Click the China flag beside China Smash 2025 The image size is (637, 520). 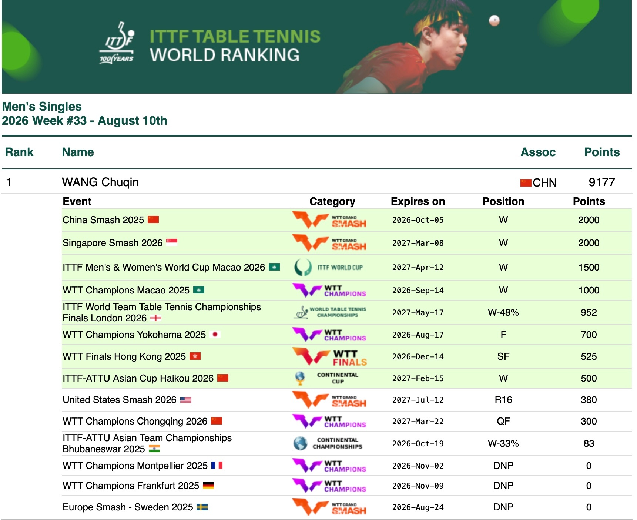(x=153, y=219)
